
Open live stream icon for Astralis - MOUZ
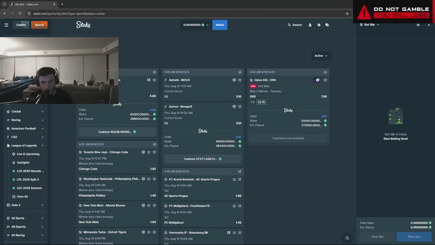[234, 80]
